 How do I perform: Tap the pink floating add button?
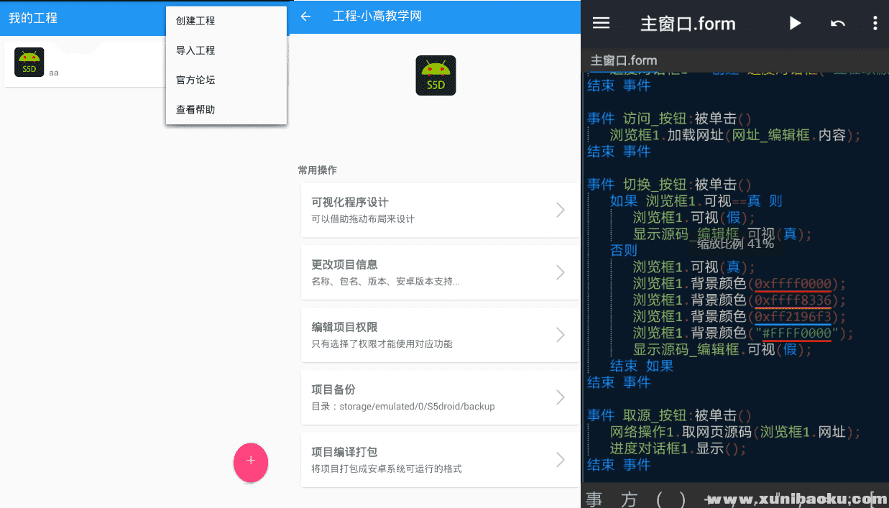[250, 462]
